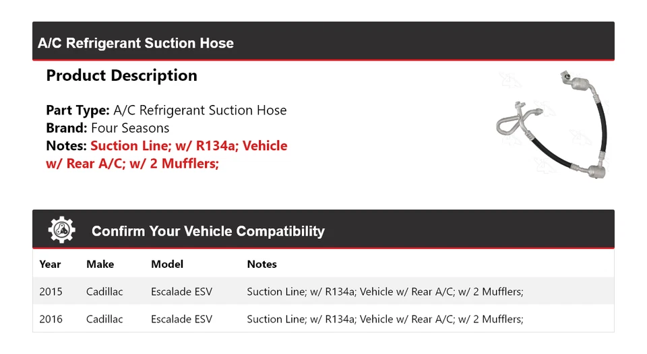Screen dimensions: 647x354
Task: Click the gear icon beside Confirm Your Vehicle Compatibility
Action: click(61, 230)
